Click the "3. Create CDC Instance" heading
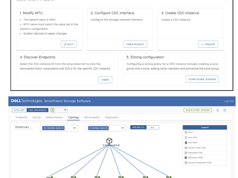The image size is (238, 178). pos(180,13)
